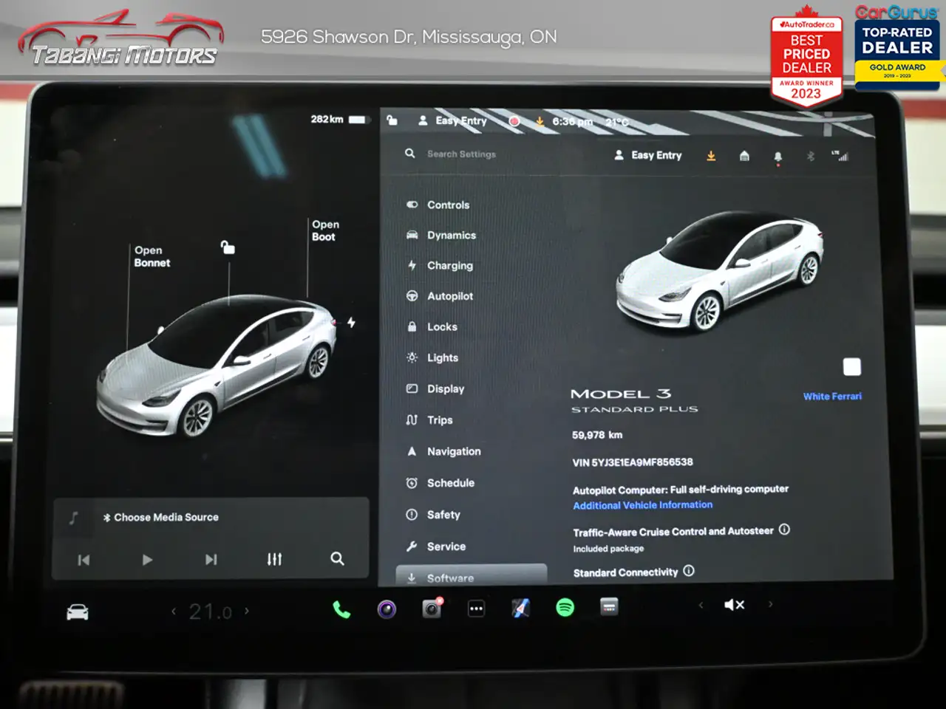Open the purple camera app icon
Screen dimensions: 946x709
point(387,609)
